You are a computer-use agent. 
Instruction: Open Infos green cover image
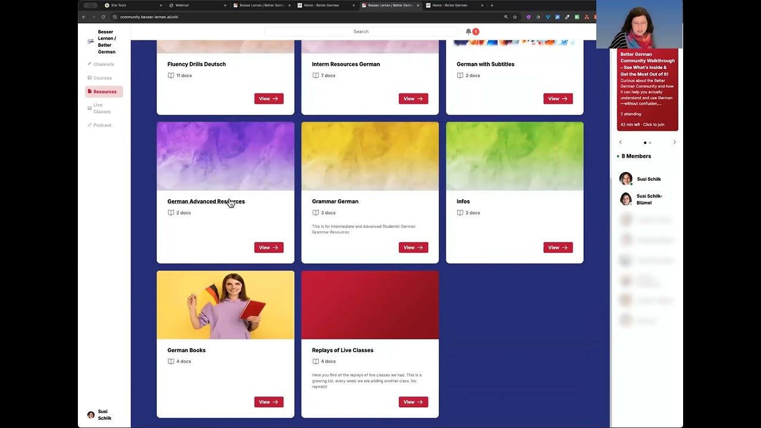[x=515, y=156]
